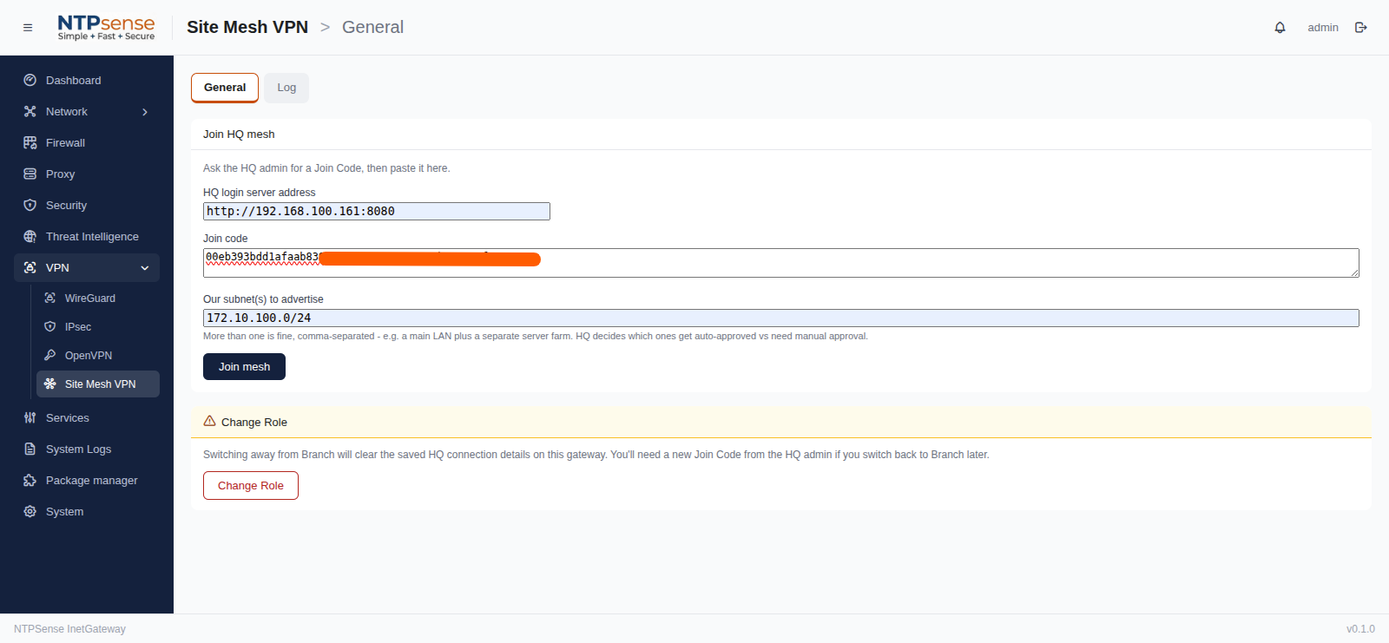Viewport: 1389px width, 643px height.
Task: Expand the Network submenu chevron
Action: pyautogui.click(x=145, y=112)
